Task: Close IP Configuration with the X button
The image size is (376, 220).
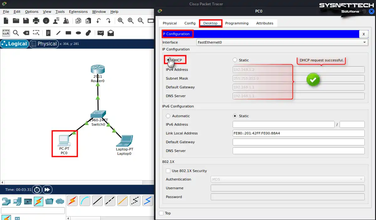Action: (x=363, y=34)
